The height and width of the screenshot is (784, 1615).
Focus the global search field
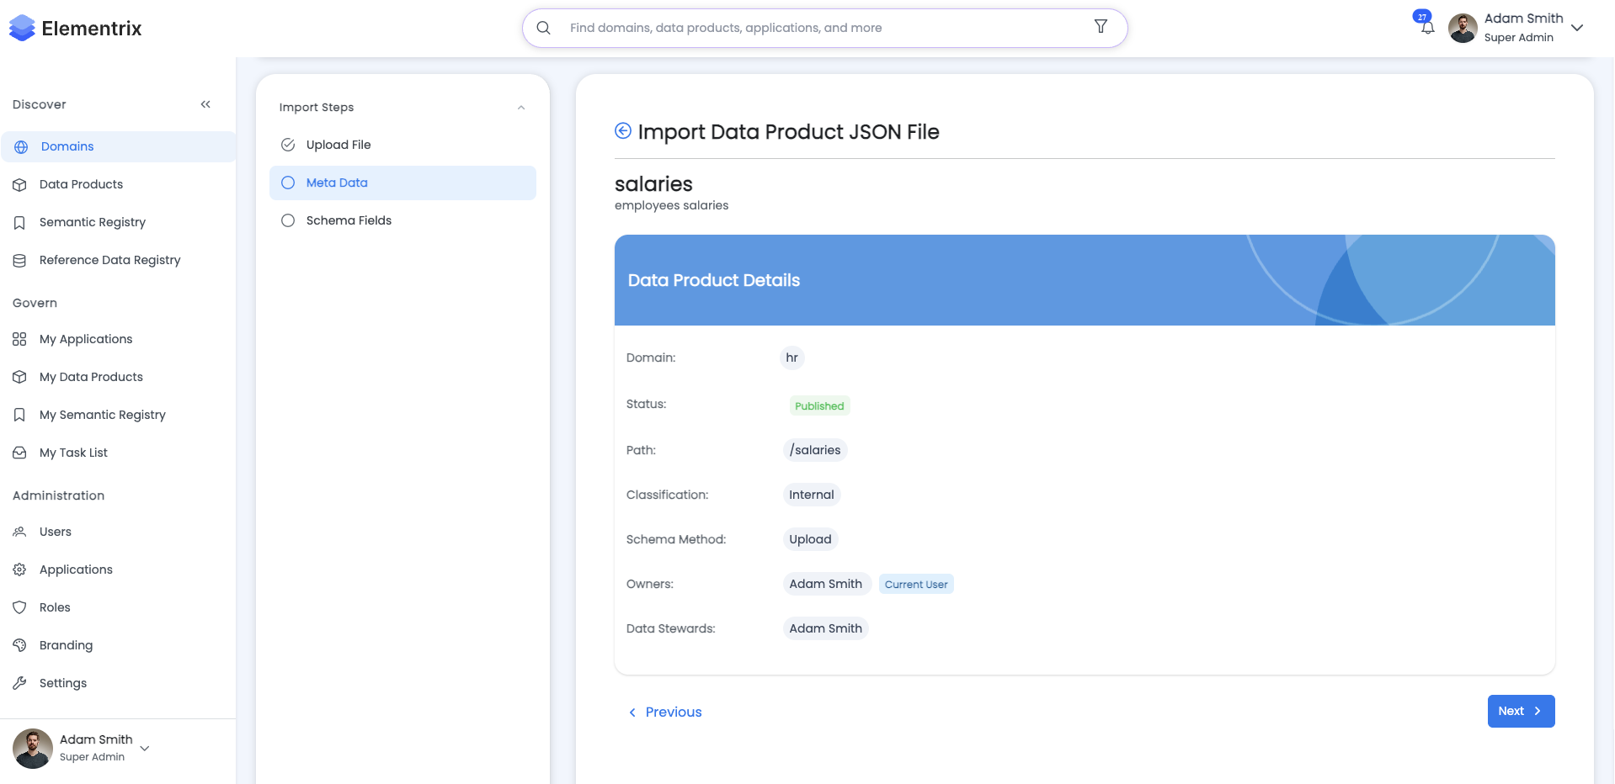coord(825,28)
